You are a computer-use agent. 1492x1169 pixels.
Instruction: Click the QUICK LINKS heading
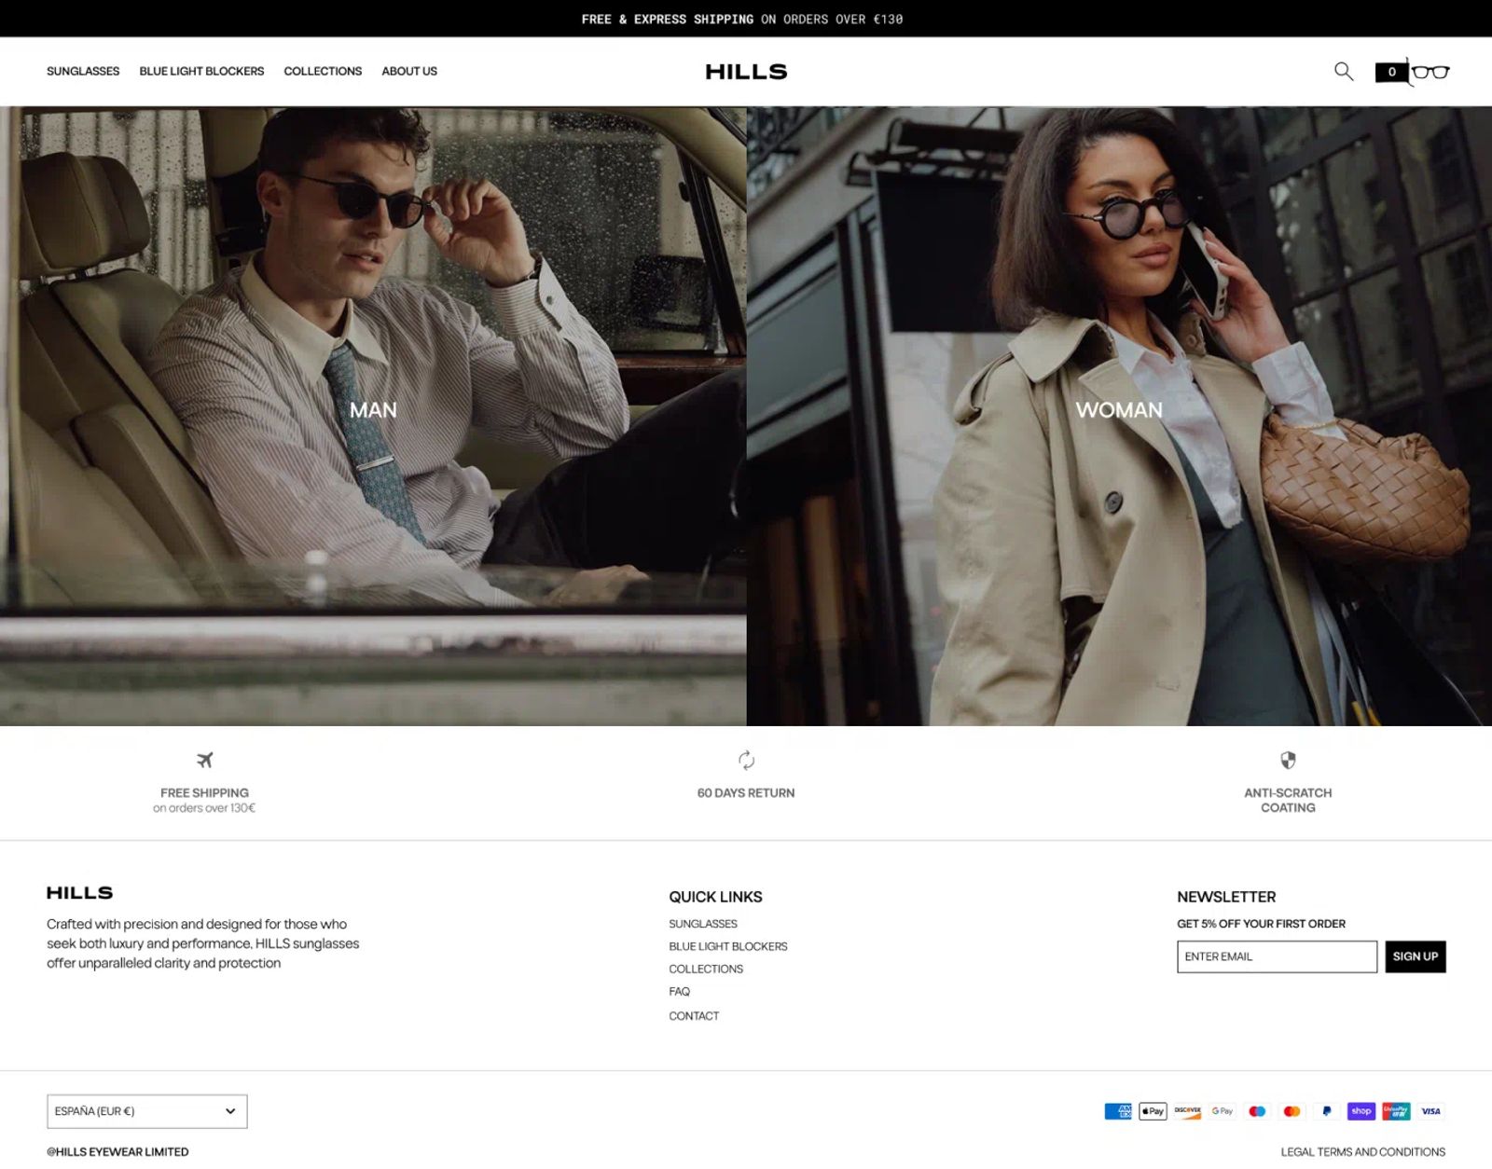point(715,897)
